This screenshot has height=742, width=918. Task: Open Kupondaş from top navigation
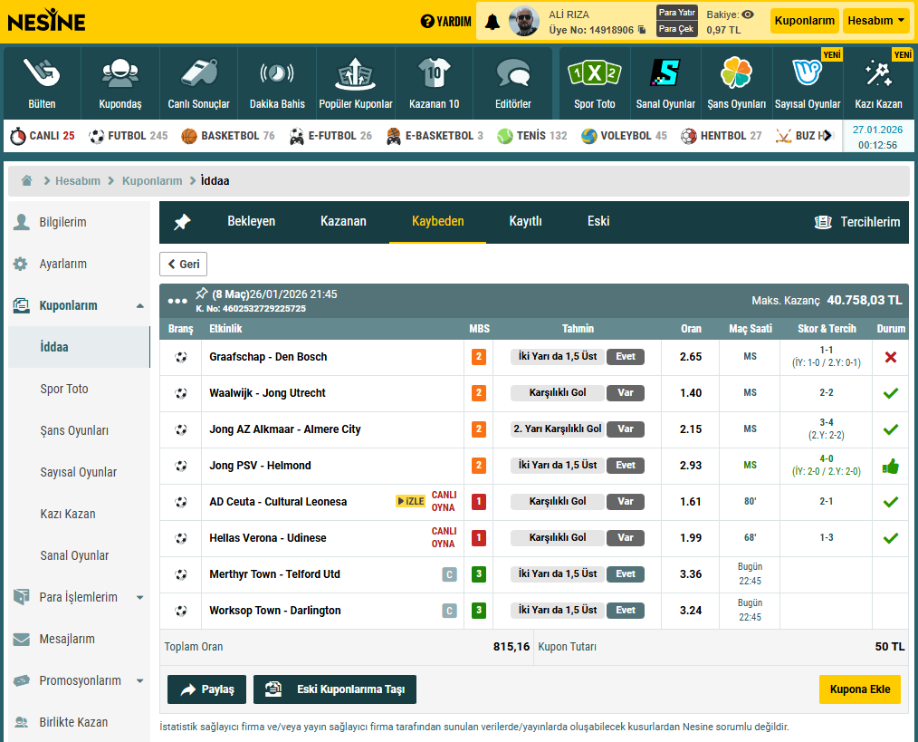[120, 84]
